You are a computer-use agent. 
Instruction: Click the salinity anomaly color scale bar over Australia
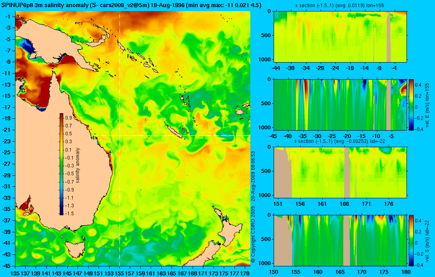pyautogui.click(x=61, y=164)
